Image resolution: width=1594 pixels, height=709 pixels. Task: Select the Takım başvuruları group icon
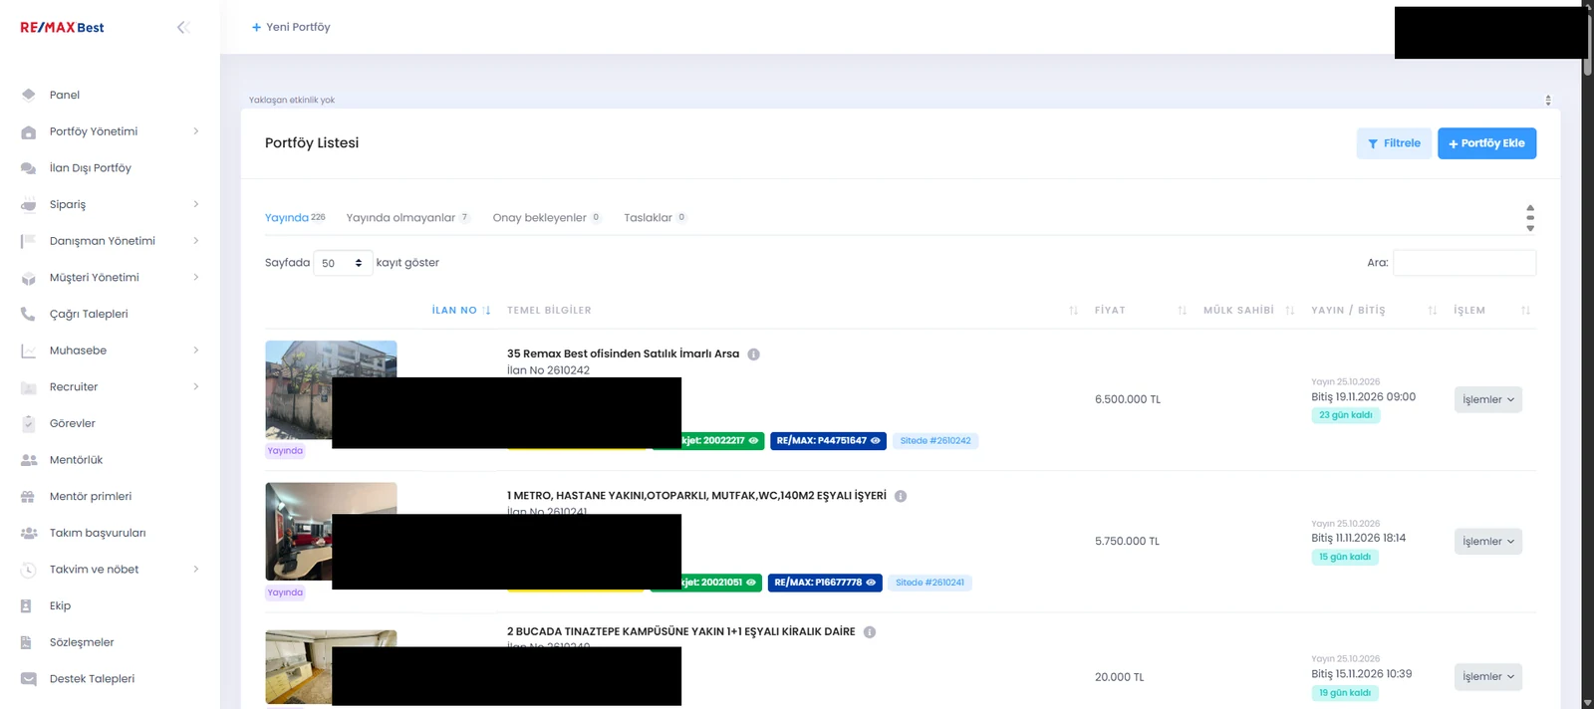pos(28,533)
